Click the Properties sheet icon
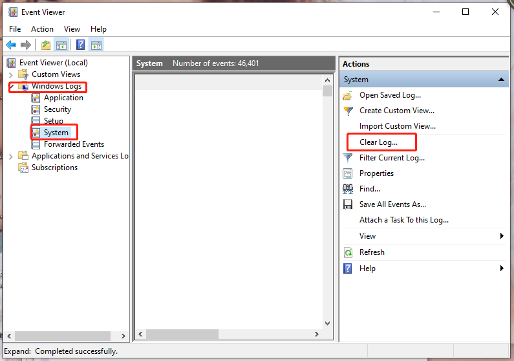This screenshot has height=361, width=514. 347,173
